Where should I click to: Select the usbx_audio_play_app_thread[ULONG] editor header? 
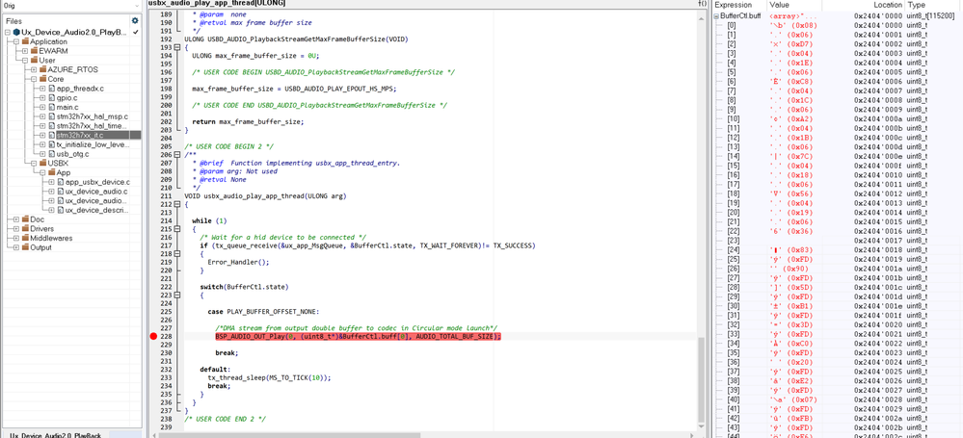pyautogui.click(x=217, y=3)
